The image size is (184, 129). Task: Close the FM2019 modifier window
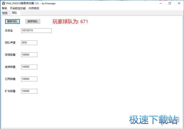tap(179, 3)
